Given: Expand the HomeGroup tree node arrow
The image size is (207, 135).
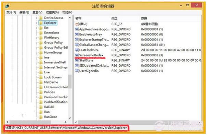Looking at the screenshot, I should pos(37,52).
